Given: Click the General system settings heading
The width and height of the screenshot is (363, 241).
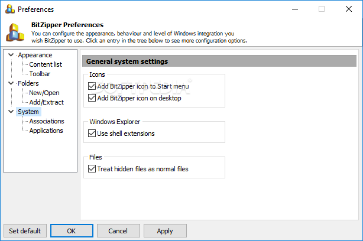Looking at the screenshot, I should pyautogui.click(x=127, y=61).
